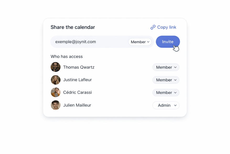Open the role dropdown next to the email field
This screenshot has width=230, height=154.
click(140, 42)
